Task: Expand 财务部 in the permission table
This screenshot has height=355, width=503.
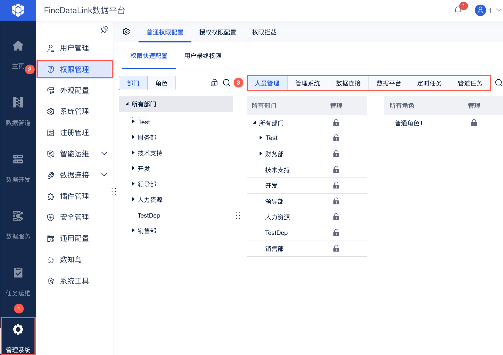Action: point(261,154)
